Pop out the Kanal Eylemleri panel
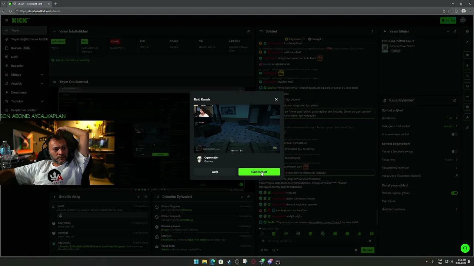Image resolution: width=474 pixels, height=266 pixels. coord(455,100)
